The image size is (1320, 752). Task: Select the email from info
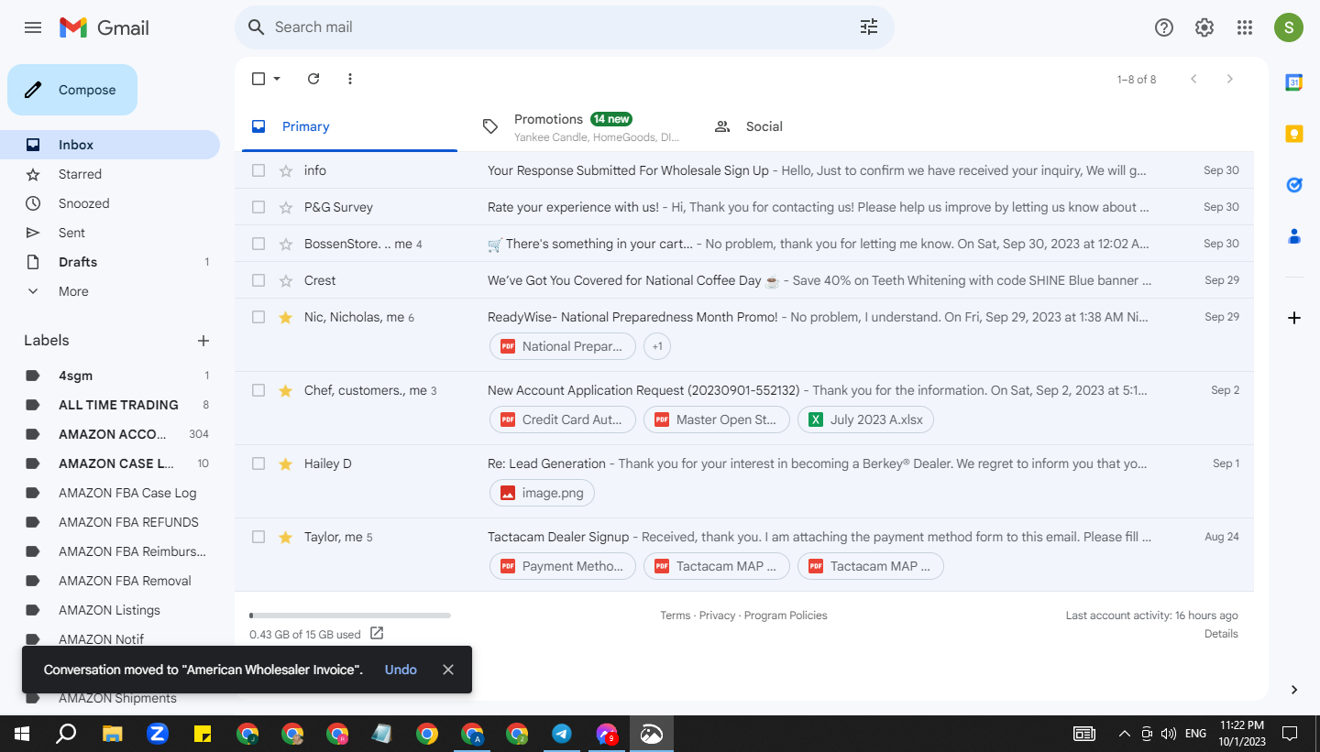pyautogui.click(x=258, y=170)
